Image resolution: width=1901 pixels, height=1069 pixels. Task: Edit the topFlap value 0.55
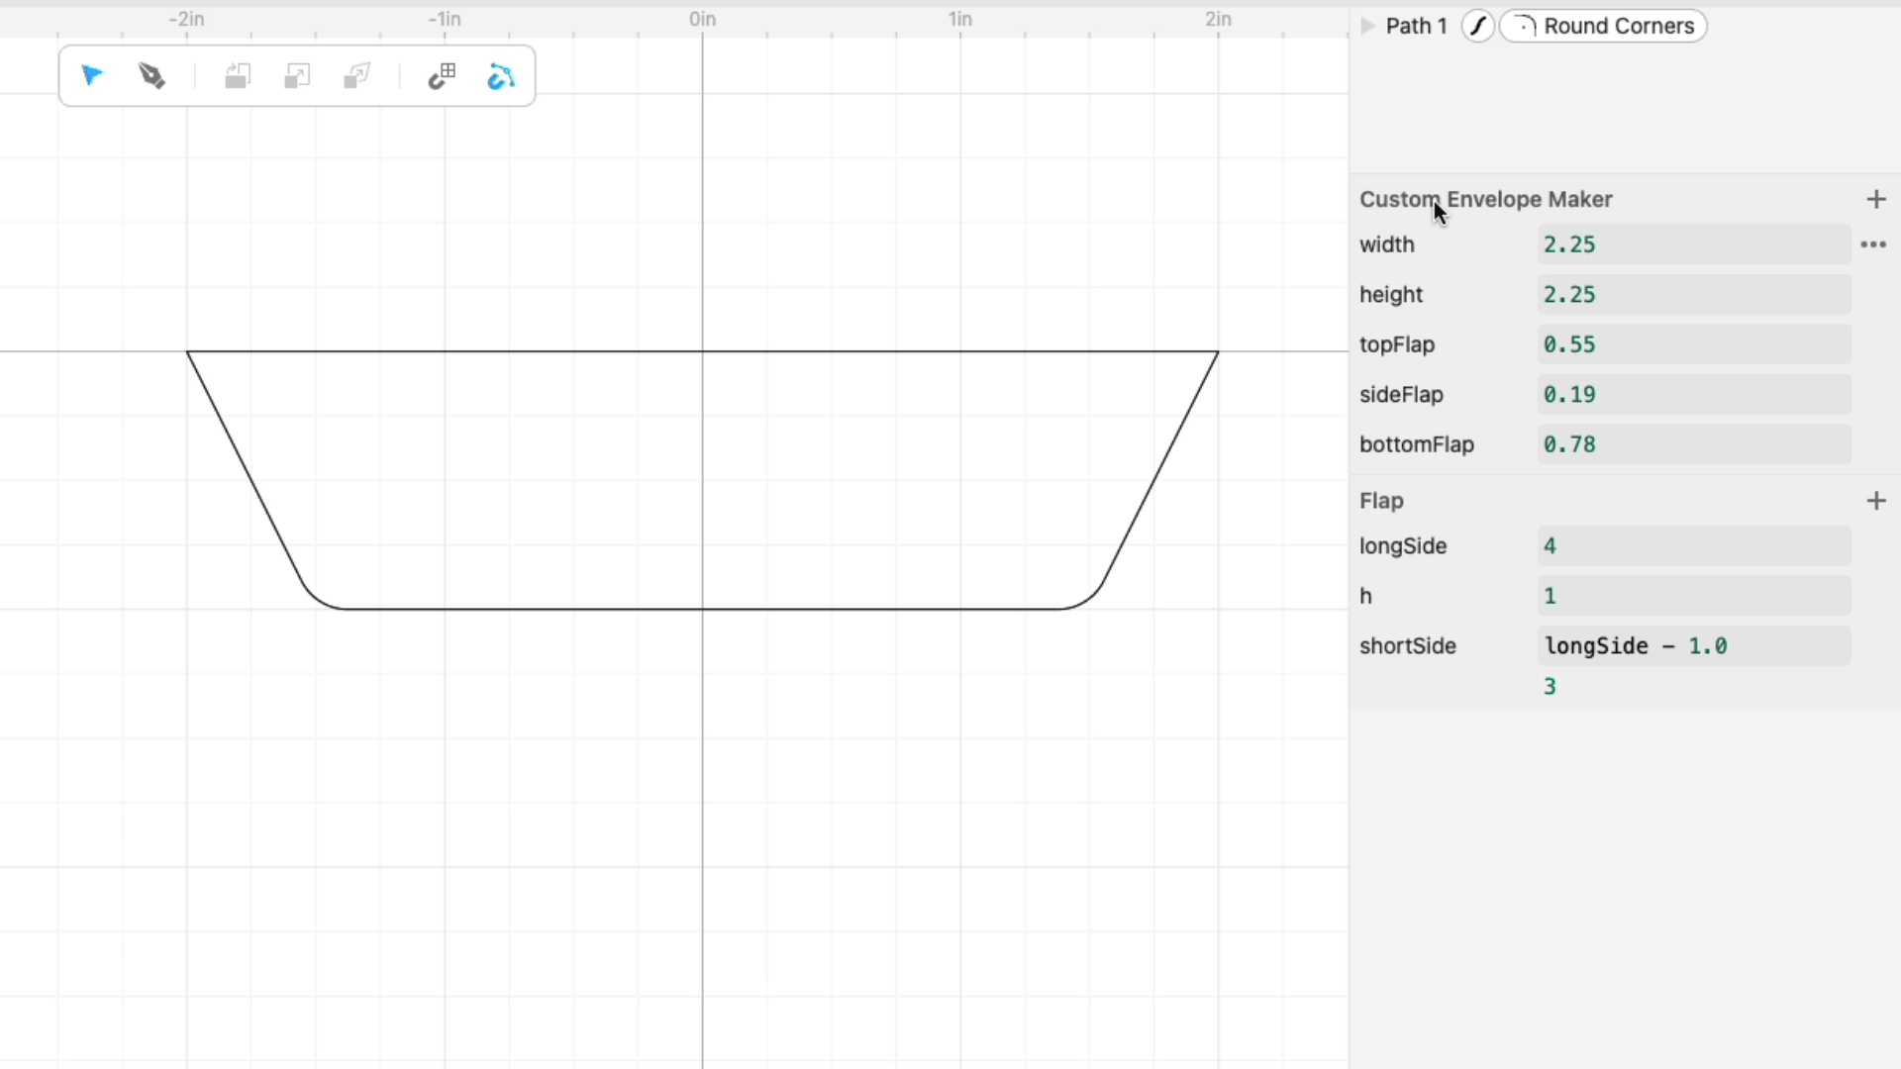coord(1693,344)
